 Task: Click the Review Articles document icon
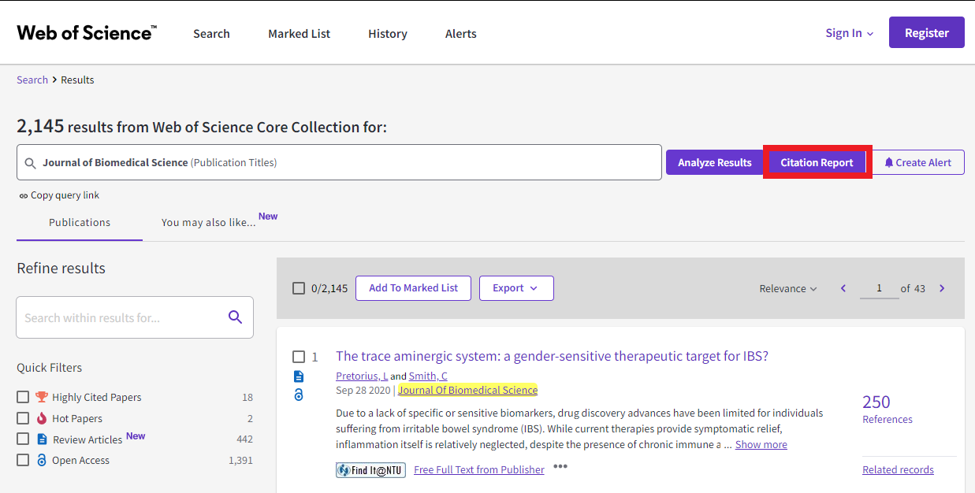coord(42,439)
